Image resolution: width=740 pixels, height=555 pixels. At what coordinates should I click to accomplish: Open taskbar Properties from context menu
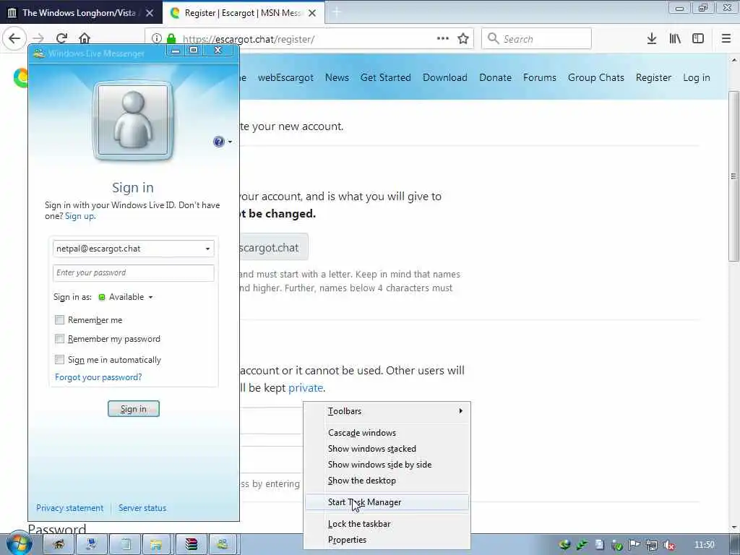(387, 540)
